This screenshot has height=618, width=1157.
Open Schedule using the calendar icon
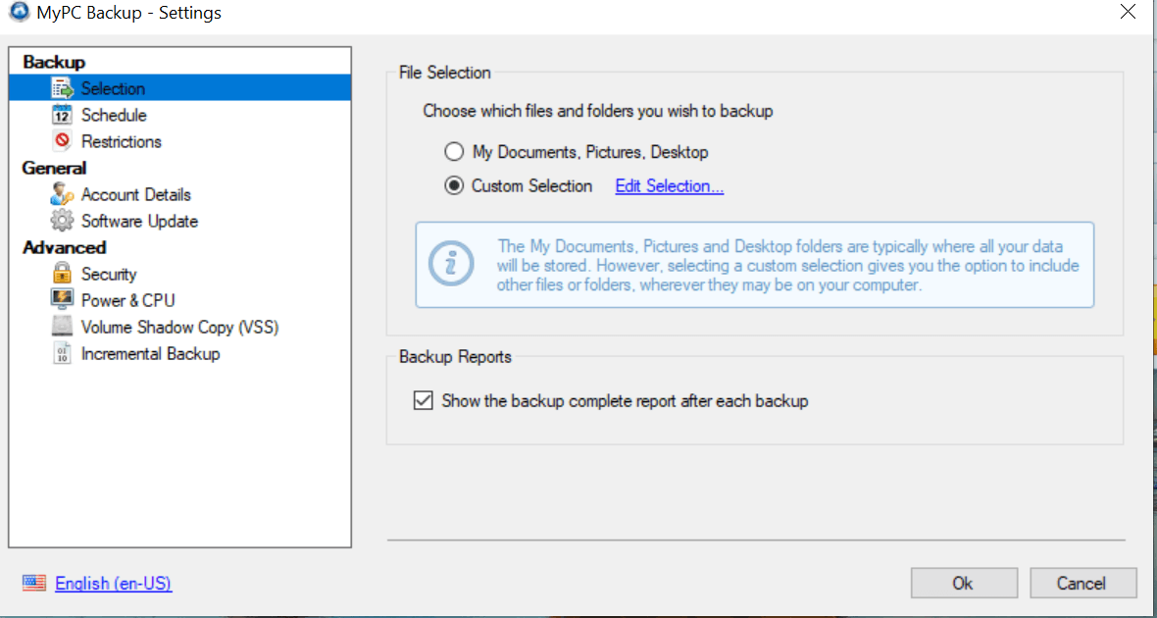click(x=62, y=115)
